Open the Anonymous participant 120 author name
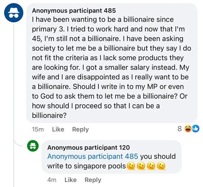203x187 pixels. coord(89,148)
